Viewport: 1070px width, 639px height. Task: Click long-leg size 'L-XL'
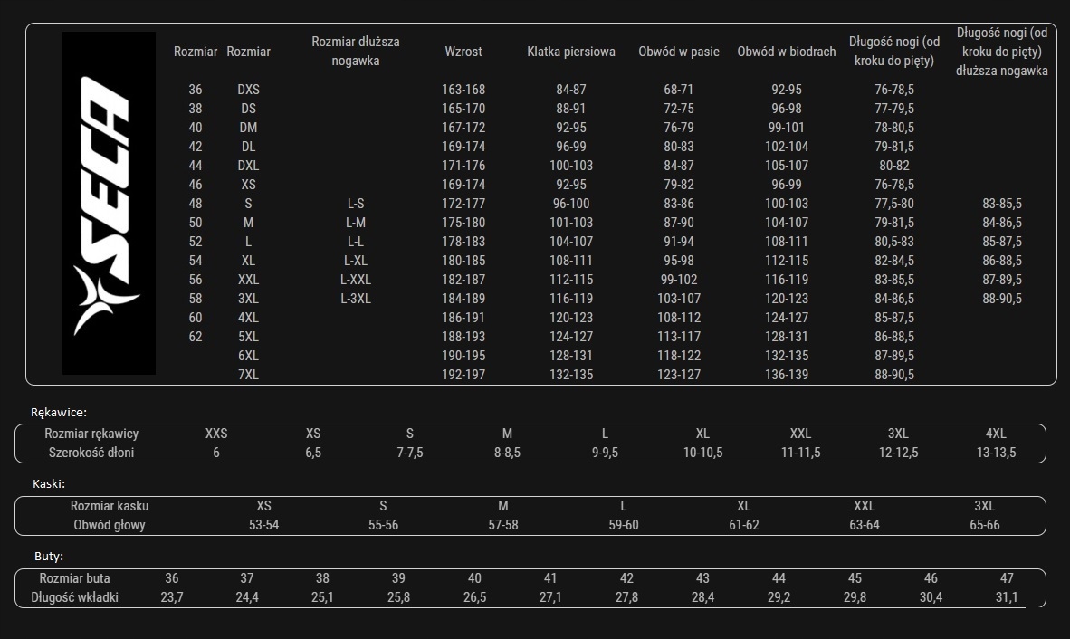point(356,261)
